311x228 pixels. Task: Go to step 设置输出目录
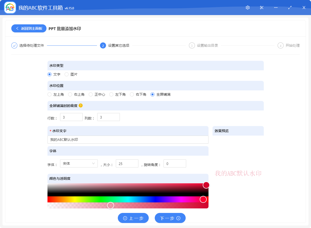point(208,45)
